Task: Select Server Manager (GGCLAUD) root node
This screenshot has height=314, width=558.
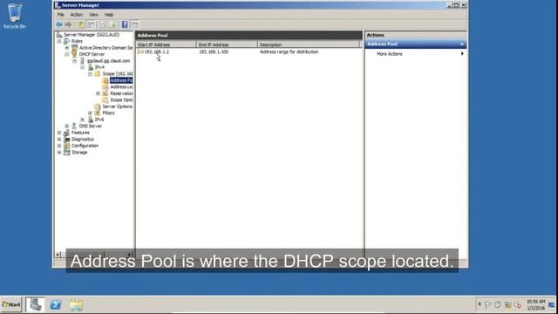Action: pyautogui.click(x=92, y=35)
